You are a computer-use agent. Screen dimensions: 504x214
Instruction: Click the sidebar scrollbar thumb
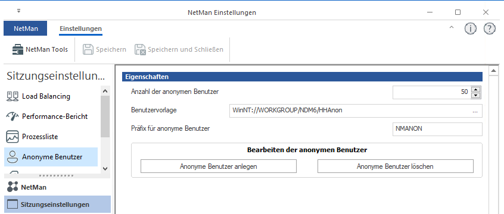click(105, 117)
